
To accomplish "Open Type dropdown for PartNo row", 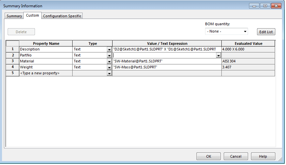I will pos(109,55).
